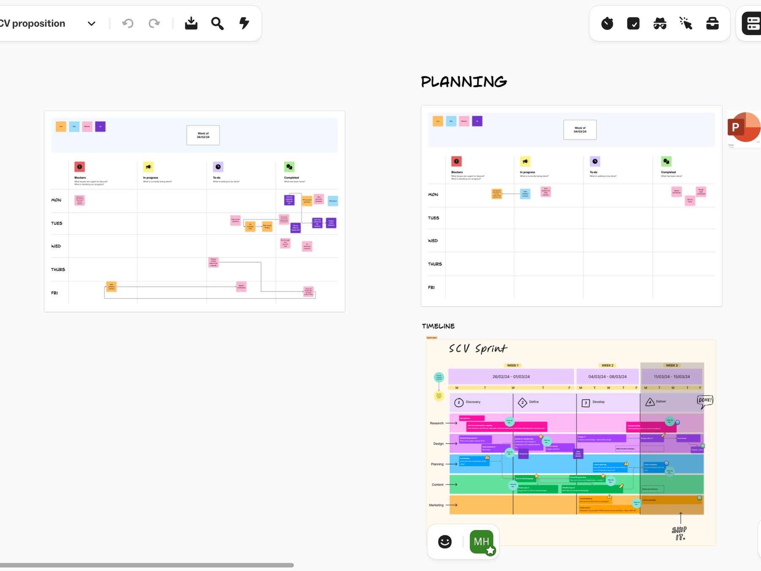Viewport: 761px width, 571px height.
Task: Click the 'Week of 26/02/24' card
Action: click(x=203, y=135)
